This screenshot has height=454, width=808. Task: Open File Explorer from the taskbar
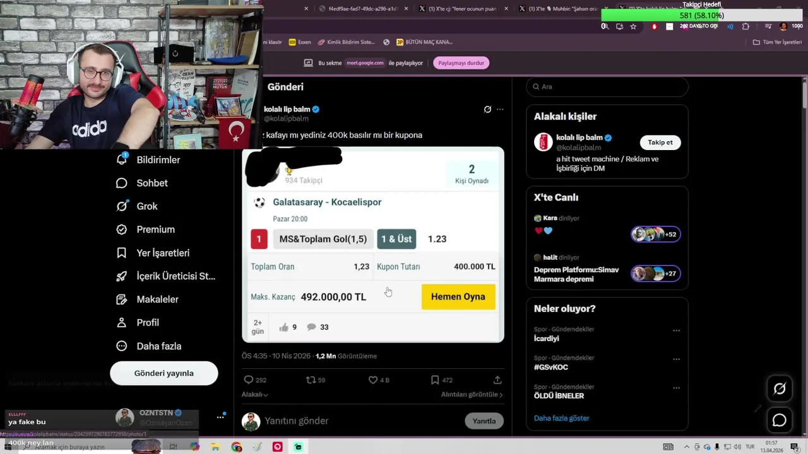point(215,447)
